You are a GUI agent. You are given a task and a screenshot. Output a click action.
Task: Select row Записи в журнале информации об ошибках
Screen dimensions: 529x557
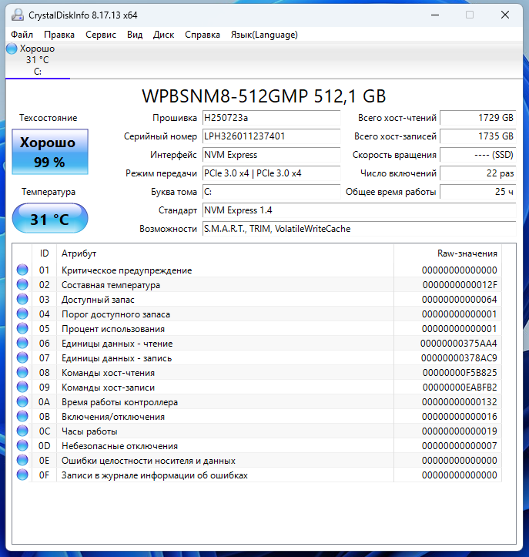click(257, 475)
